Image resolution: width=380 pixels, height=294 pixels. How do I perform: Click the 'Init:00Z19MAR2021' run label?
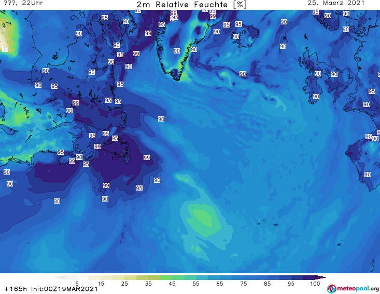pyautogui.click(x=64, y=289)
